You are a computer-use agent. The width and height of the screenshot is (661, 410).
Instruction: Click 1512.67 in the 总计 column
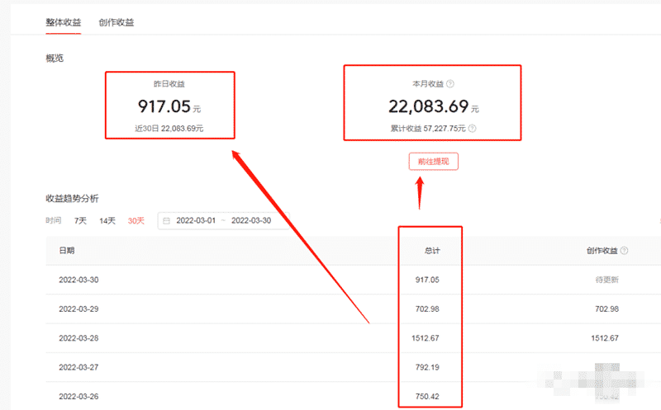(x=426, y=338)
